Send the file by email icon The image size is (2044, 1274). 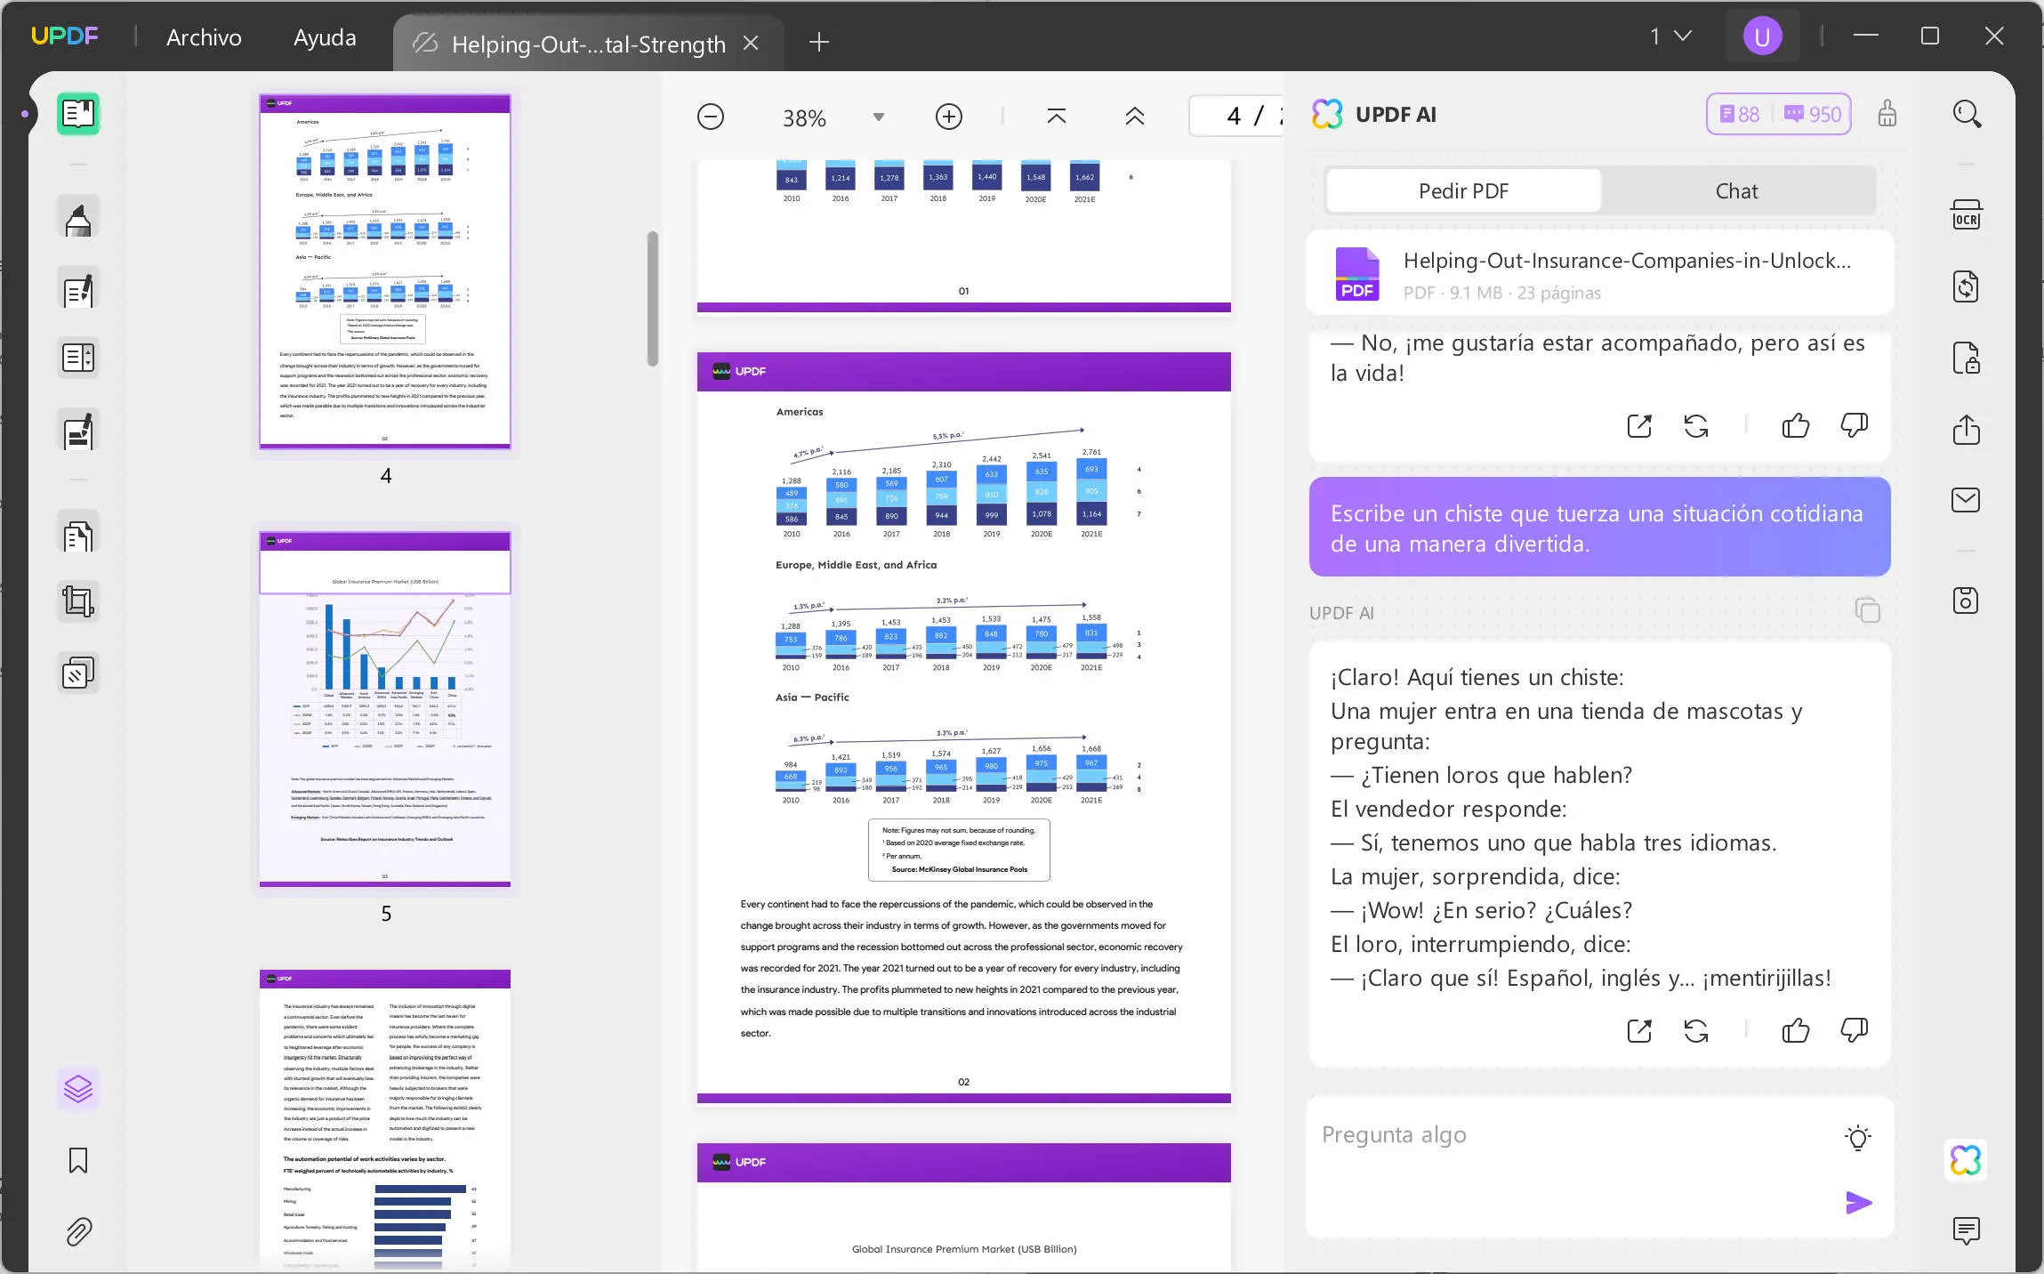point(1967,500)
